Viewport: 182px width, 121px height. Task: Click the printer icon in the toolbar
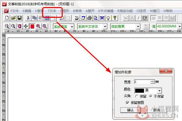click(x=89, y=18)
